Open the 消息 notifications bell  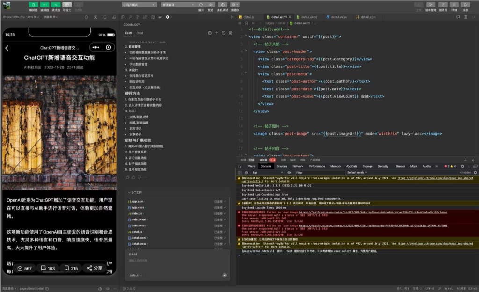coord(465,5)
